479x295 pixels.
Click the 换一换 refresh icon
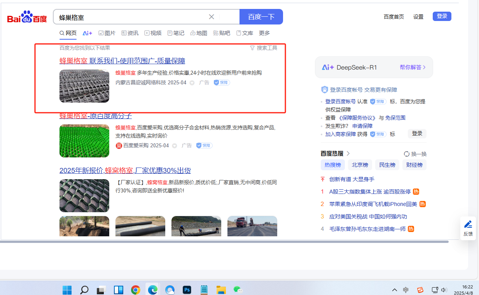407,154
